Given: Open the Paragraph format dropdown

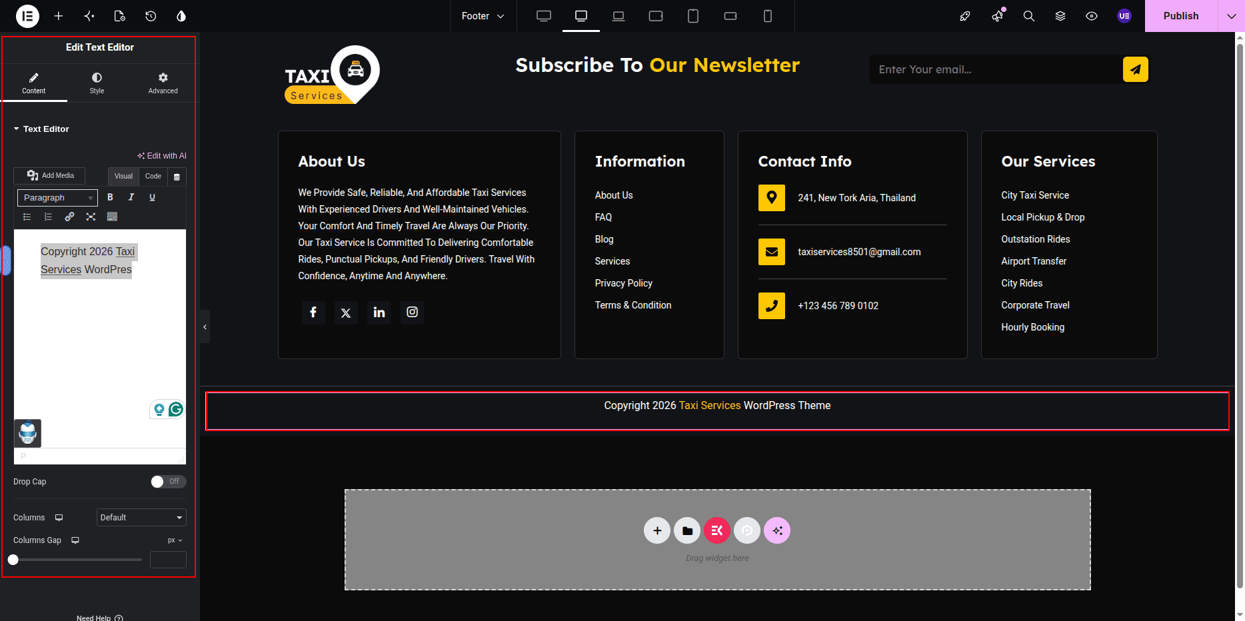Looking at the screenshot, I should pos(57,197).
